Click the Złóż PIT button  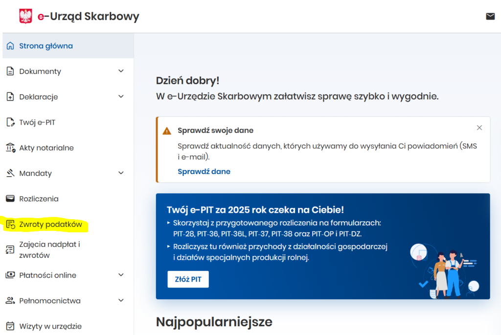coord(188,279)
